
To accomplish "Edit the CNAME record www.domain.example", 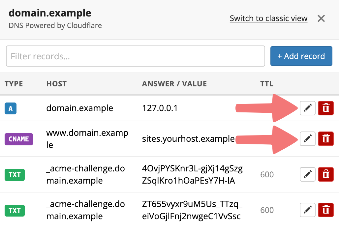I will click(307, 139).
